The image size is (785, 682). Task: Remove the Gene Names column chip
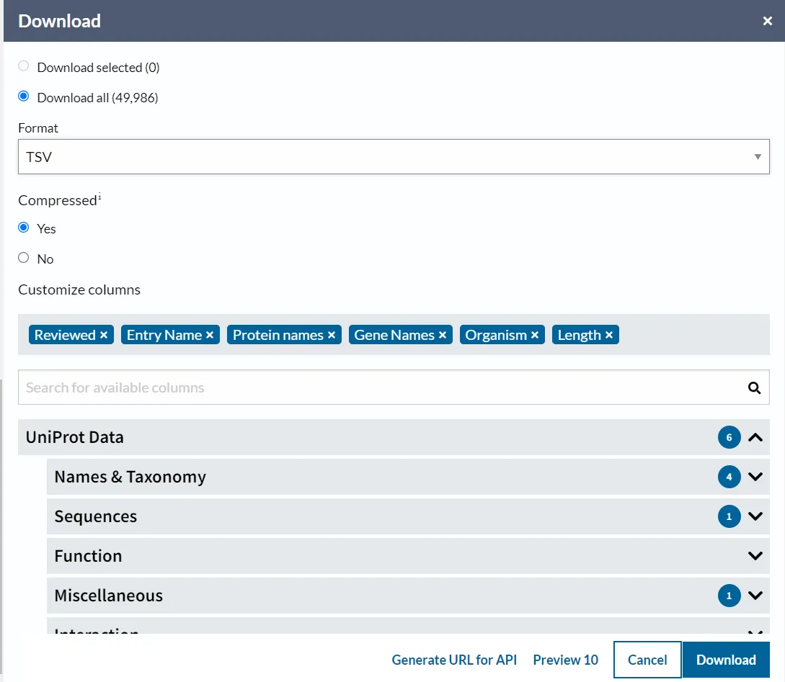(443, 336)
